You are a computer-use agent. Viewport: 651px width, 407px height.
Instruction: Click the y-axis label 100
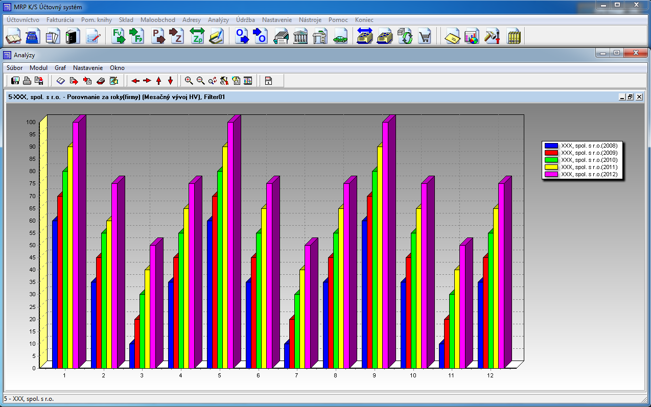(31, 122)
